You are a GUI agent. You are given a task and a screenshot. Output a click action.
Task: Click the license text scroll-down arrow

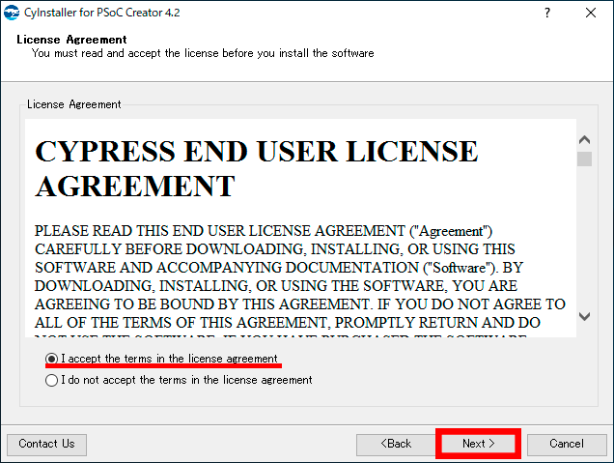584,316
